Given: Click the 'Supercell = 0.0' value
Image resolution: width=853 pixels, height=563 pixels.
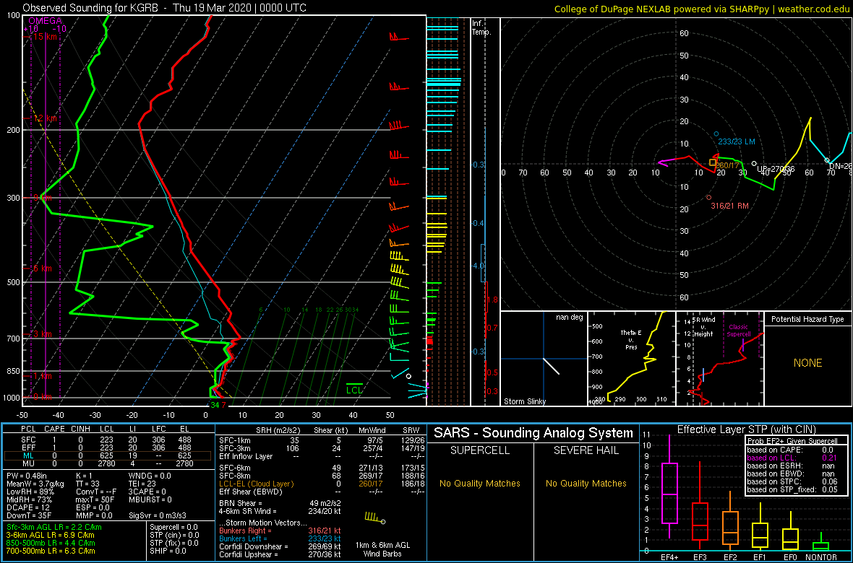Looking at the screenshot, I should pyautogui.click(x=175, y=527).
